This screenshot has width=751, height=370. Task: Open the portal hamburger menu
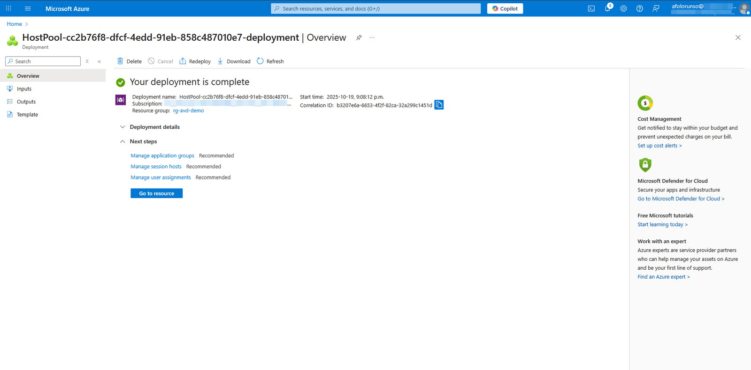[x=28, y=8]
